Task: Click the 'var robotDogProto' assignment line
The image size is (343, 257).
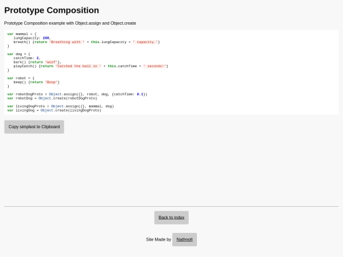Action: coord(77,94)
